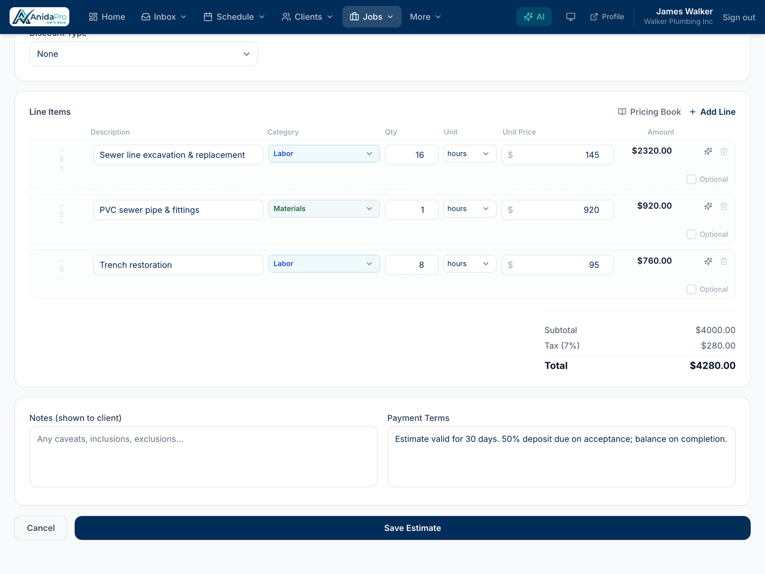
Task: AI-suggest the Sewer line excavation row
Action: (x=708, y=151)
